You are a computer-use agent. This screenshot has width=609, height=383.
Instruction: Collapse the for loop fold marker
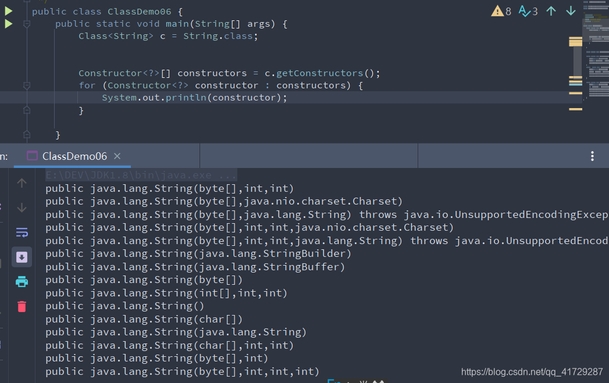27,85
